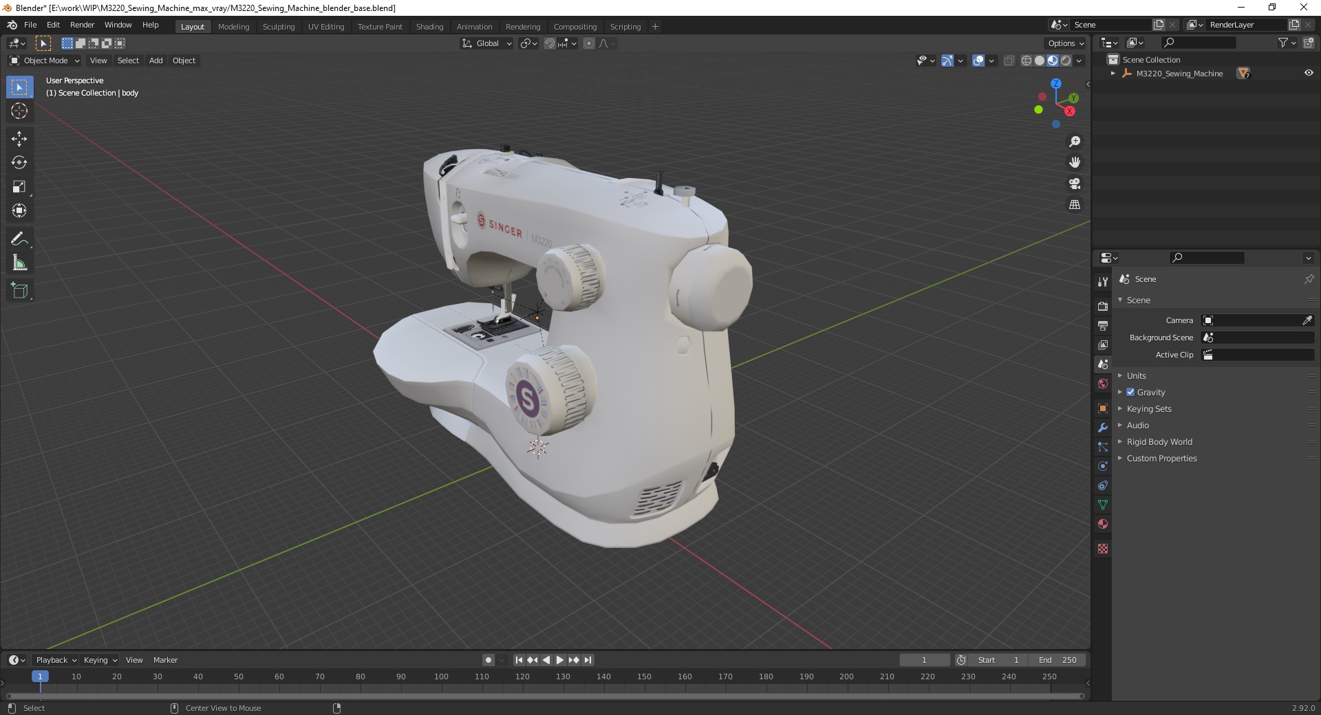The image size is (1321, 715).
Task: Click the Marker menu in timeline
Action: pos(165,660)
